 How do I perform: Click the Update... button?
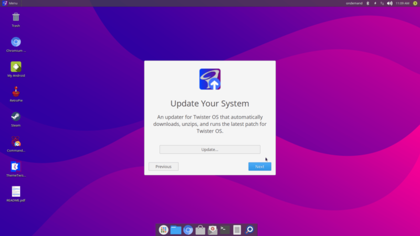tap(209, 149)
